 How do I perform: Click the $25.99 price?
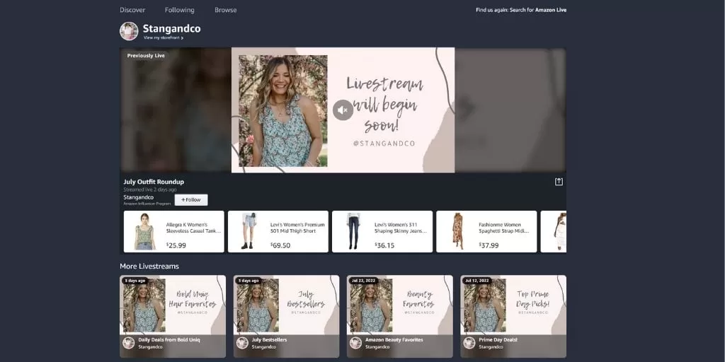176,245
